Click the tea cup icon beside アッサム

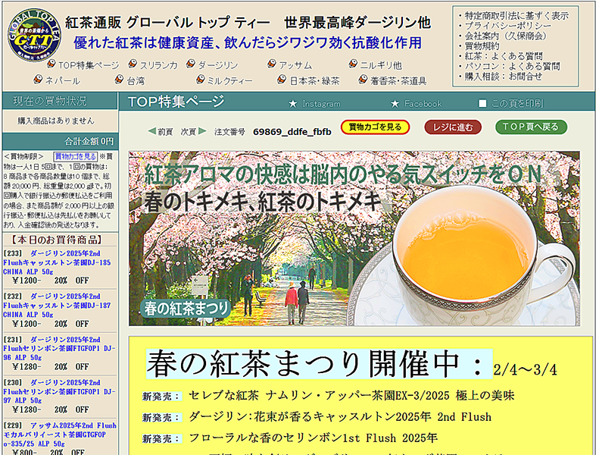272,64
